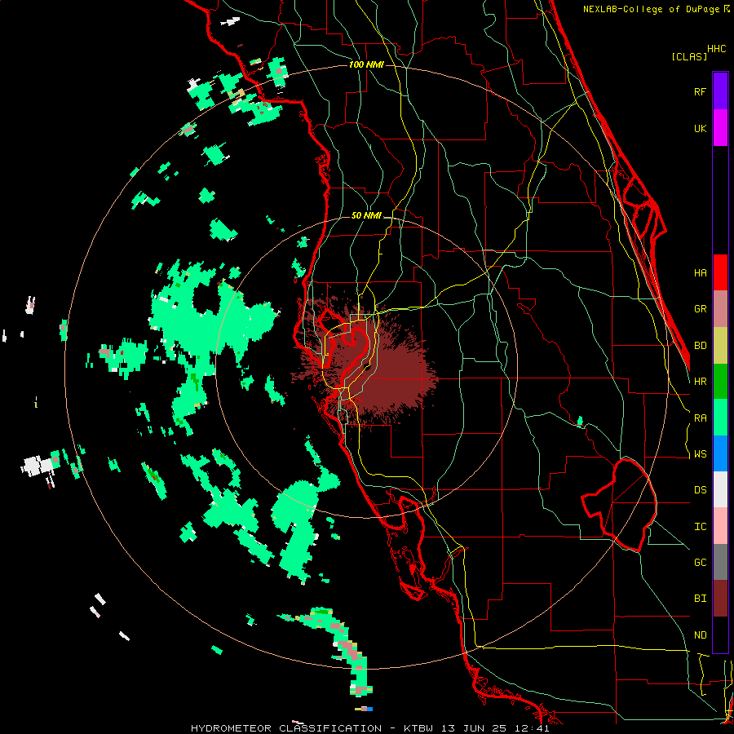Pick the RA rain legend swatch
Viewport: 734px width, 734px height.
point(720,418)
